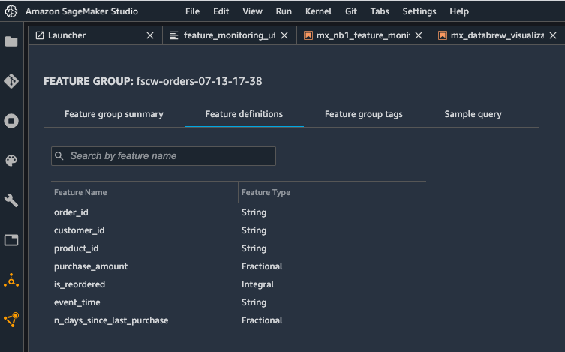Open the Commands palette icon

[11, 161]
